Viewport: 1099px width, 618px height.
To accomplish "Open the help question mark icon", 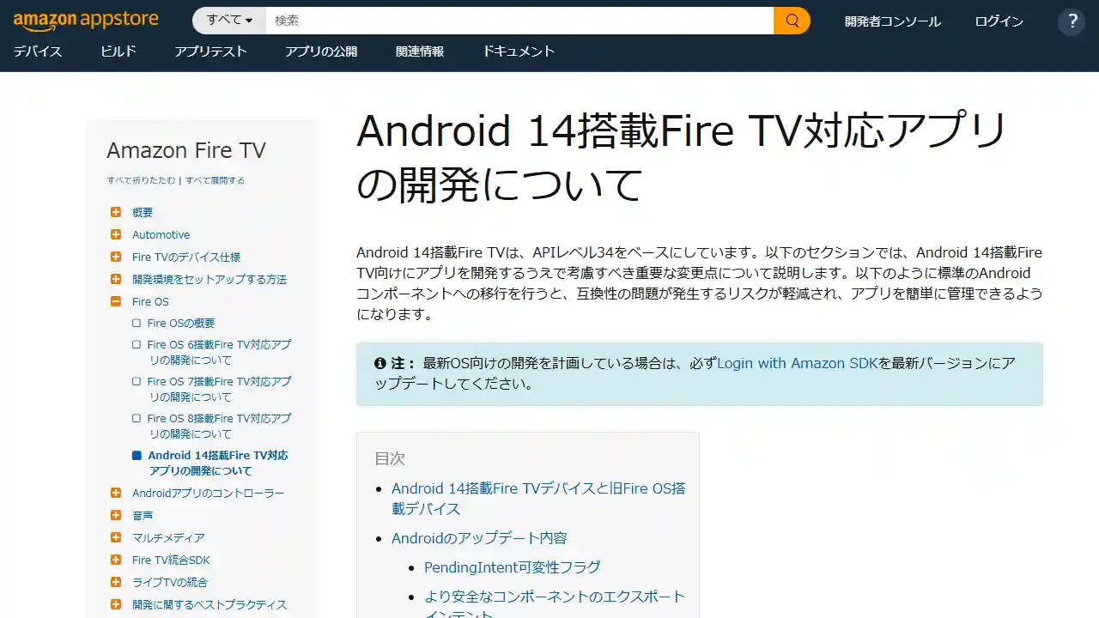I will pyautogui.click(x=1072, y=21).
